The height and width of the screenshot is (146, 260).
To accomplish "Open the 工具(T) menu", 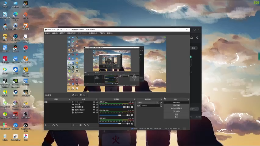I will click(102, 33).
